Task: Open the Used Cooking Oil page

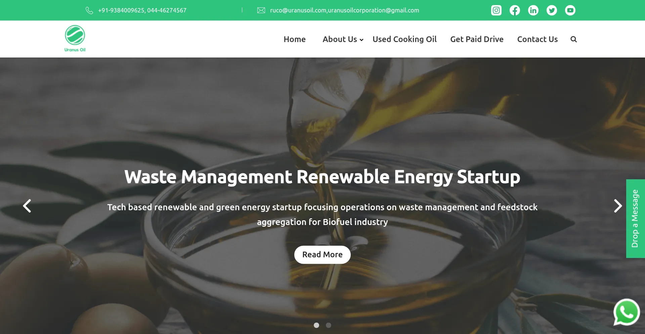Action: [404, 39]
